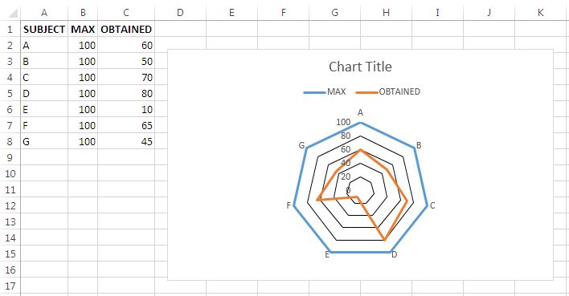The width and height of the screenshot is (569, 296).
Task: Click the SUBJECT header cell
Action: [44, 29]
